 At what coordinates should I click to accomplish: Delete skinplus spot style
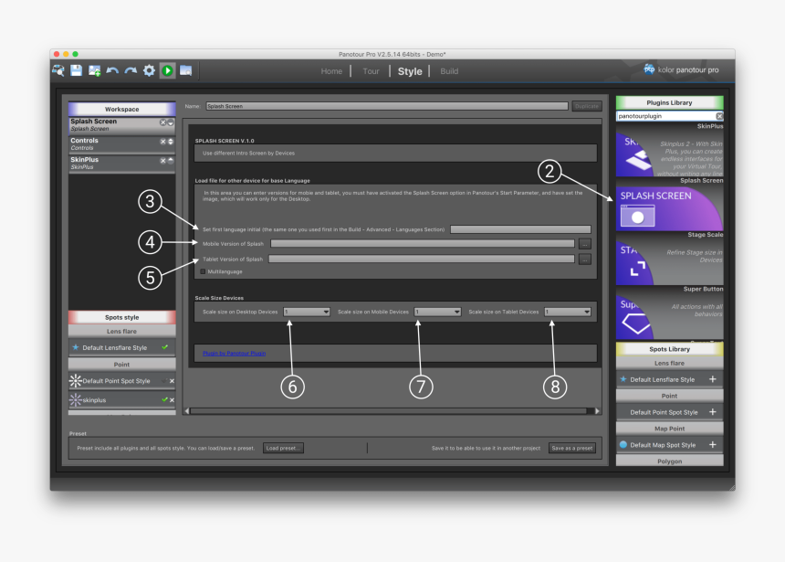tap(172, 400)
